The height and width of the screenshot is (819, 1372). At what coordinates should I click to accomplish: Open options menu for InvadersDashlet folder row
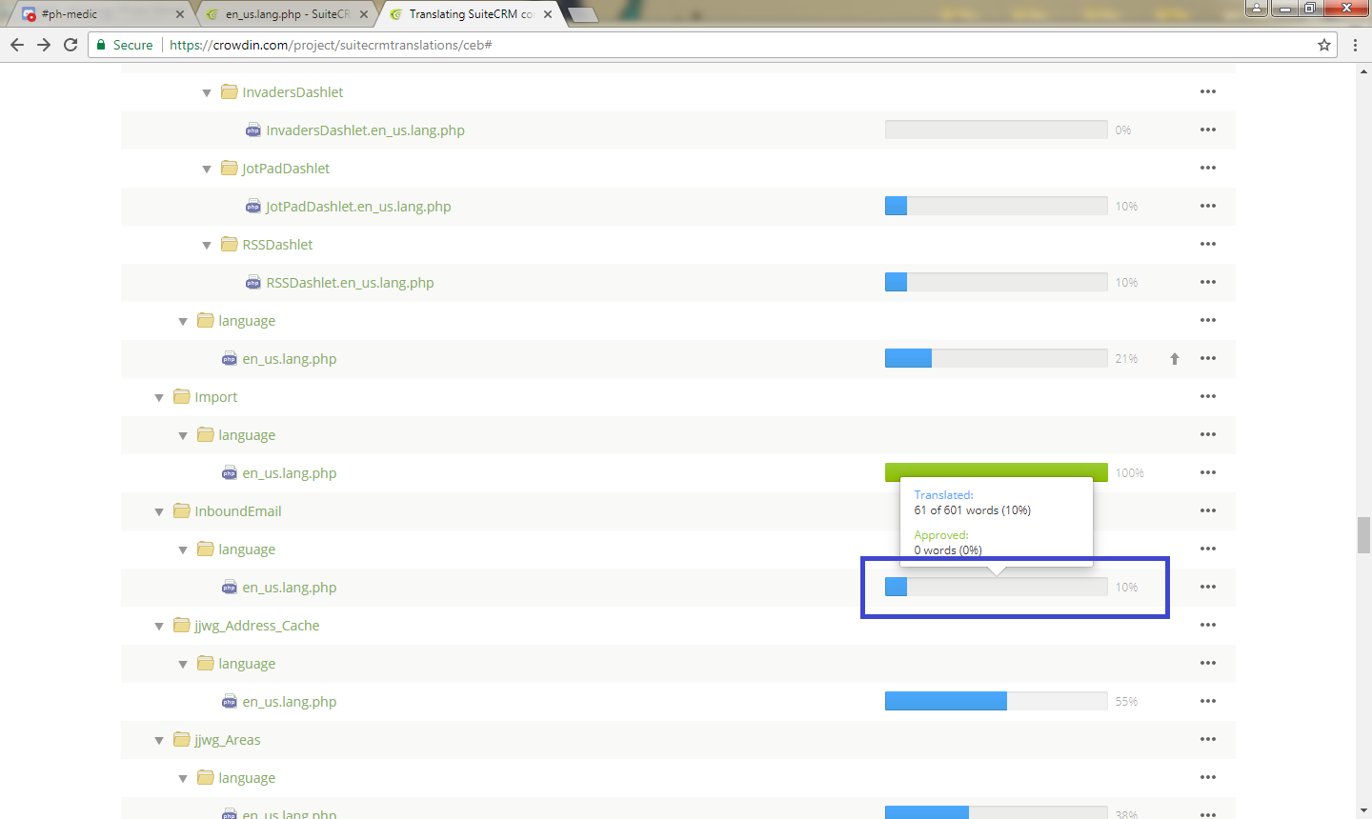click(x=1208, y=91)
